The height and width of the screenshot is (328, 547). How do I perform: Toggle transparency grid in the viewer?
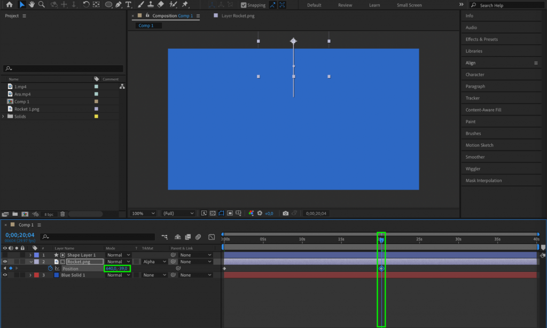tap(212, 213)
